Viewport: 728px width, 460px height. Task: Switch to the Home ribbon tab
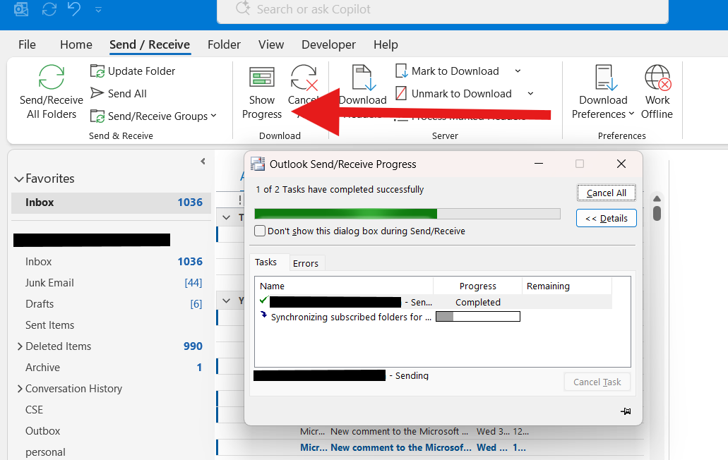point(76,44)
